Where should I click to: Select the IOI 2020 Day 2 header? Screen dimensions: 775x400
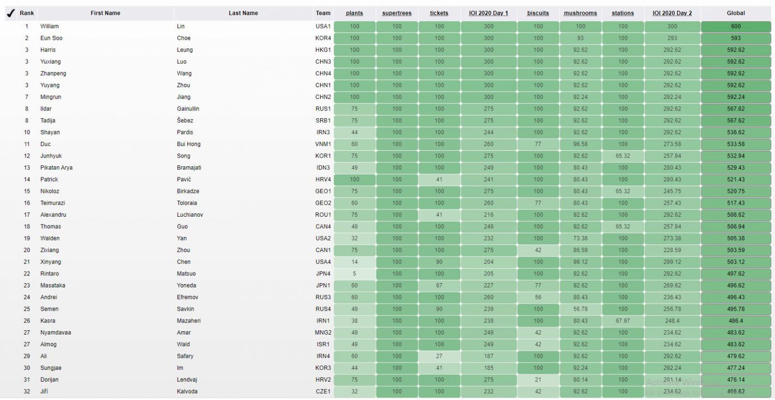[672, 14]
